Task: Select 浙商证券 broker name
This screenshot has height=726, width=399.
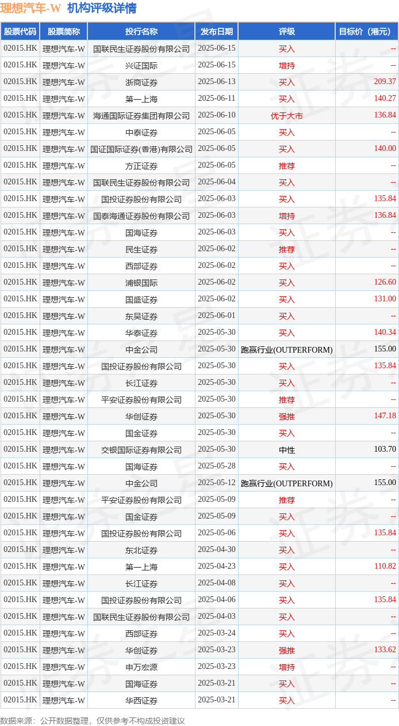Action: (141, 82)
